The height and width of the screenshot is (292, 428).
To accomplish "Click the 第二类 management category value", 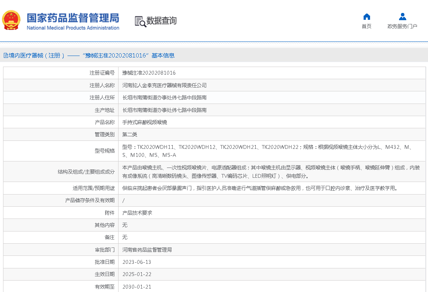I will (130, 134).
